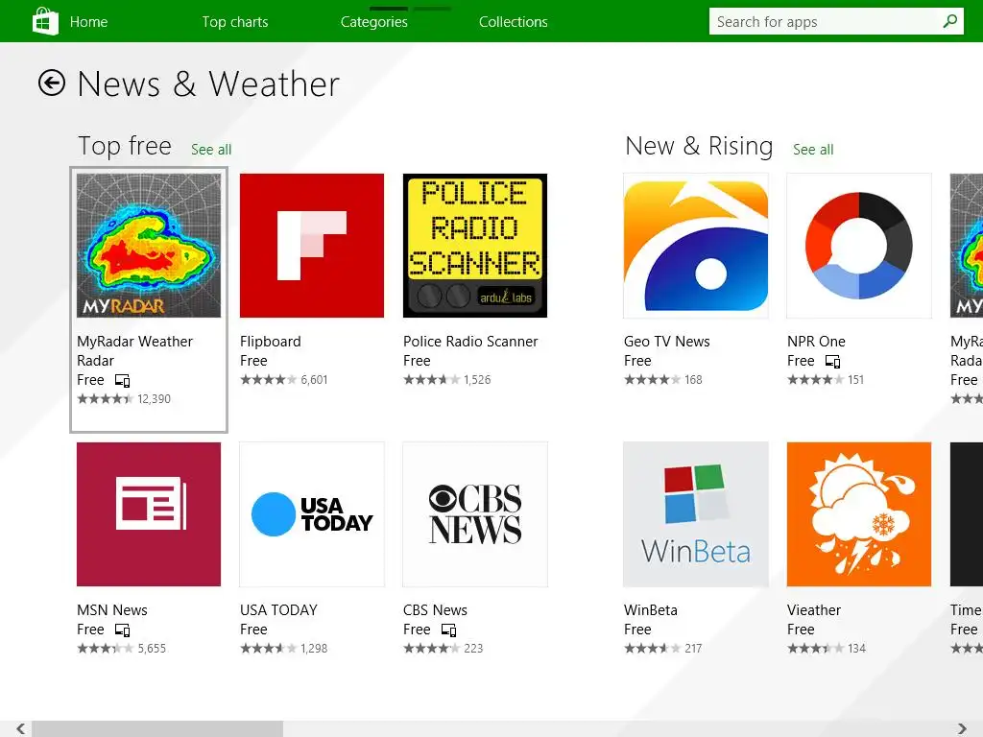Click the Windows Store bag logo
983x737 pixels.
(45, 21)
